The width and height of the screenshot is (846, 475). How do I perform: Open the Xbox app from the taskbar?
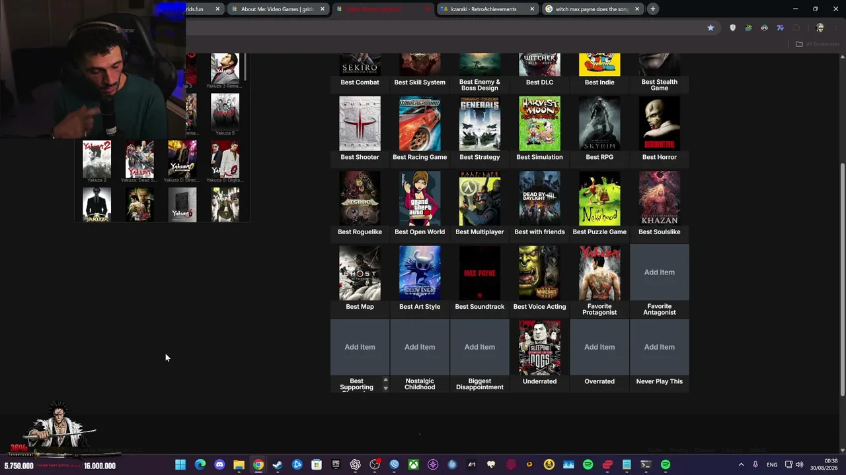pyautogui.click(x=414, y=465)
